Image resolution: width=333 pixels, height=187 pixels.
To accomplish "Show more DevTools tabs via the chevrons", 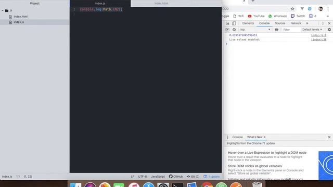I will (x=307, y=23).
